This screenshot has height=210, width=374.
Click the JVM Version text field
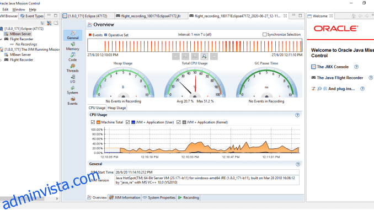pyautogui.click(x=206, y=180)
